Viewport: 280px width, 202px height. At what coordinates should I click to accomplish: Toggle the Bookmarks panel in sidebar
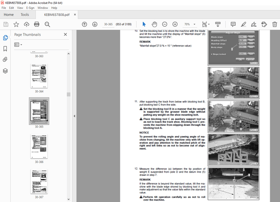tap(5, 48)
